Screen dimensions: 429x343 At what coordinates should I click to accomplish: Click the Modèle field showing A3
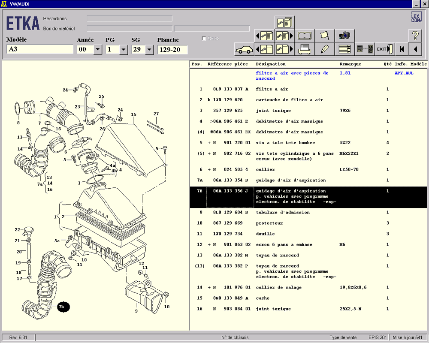click(x=40, y=49)
